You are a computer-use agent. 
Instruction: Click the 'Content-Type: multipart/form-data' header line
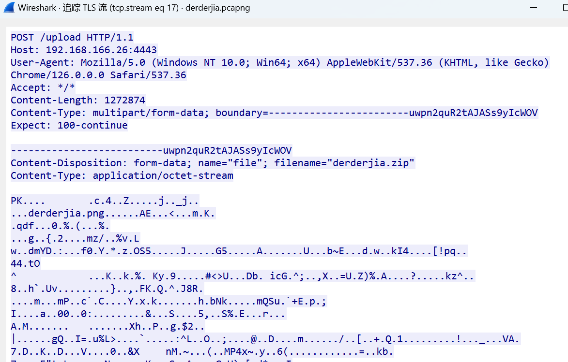(274, 113)
